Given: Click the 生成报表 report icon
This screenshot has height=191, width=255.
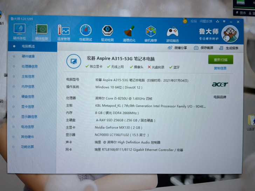Looking at the screenshot, I should click(221, 48).
